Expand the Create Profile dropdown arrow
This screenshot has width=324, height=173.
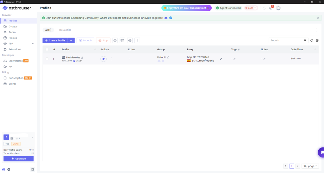tap(71, 40)
